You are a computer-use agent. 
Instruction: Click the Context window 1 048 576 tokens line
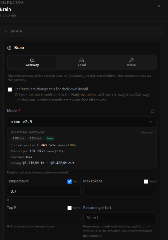(x=43, y=145)
